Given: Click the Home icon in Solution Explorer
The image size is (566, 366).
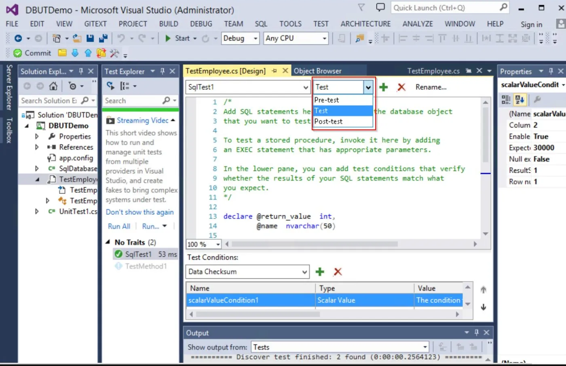Looking at the screenshot, I should point(53,86).
